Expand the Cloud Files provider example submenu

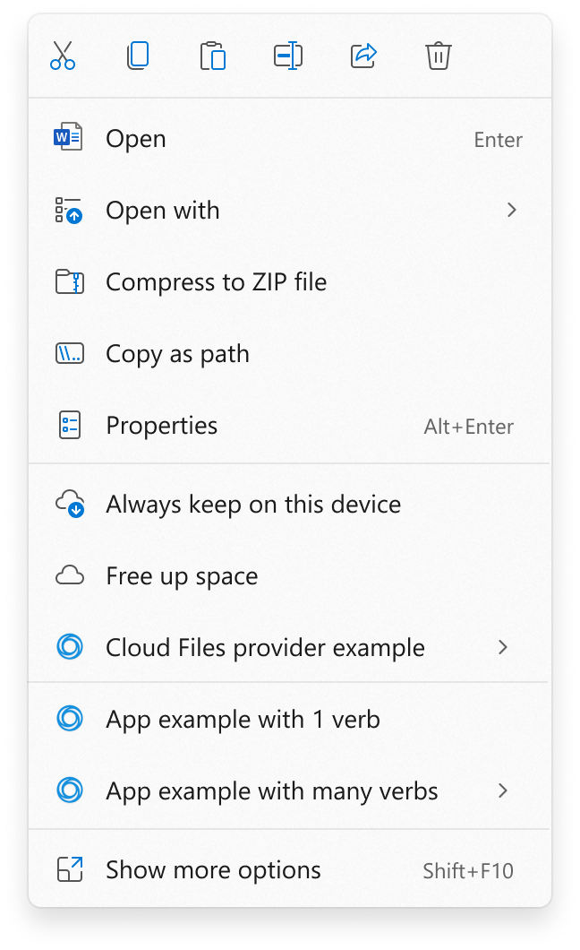(x=503, y=647)
